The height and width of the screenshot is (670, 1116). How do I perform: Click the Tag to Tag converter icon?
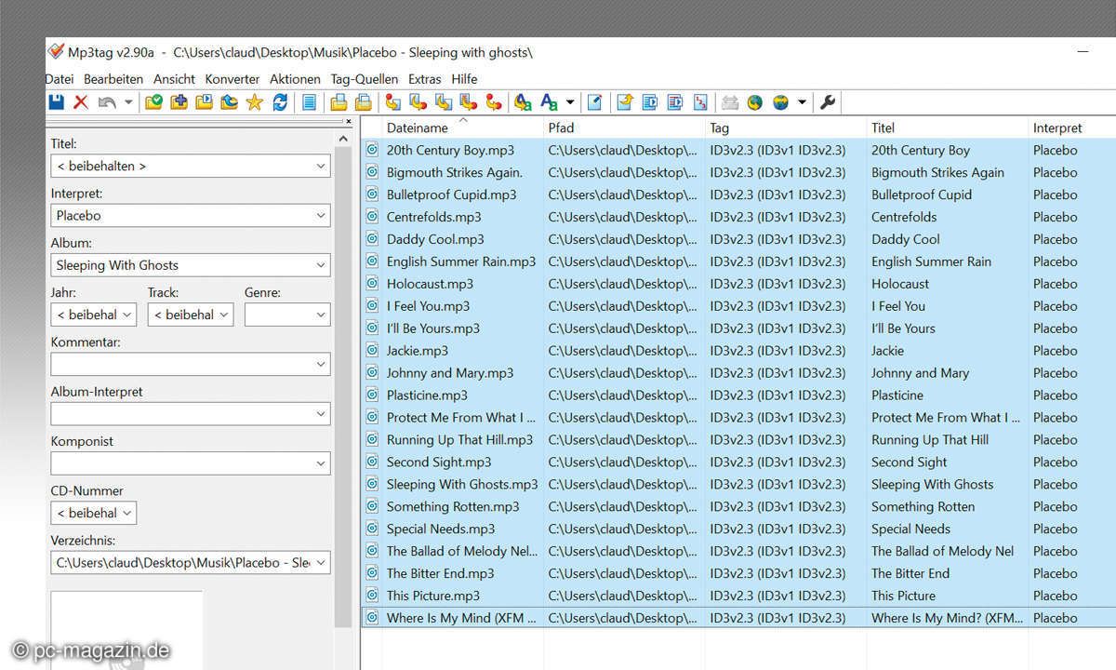point(494,102)
